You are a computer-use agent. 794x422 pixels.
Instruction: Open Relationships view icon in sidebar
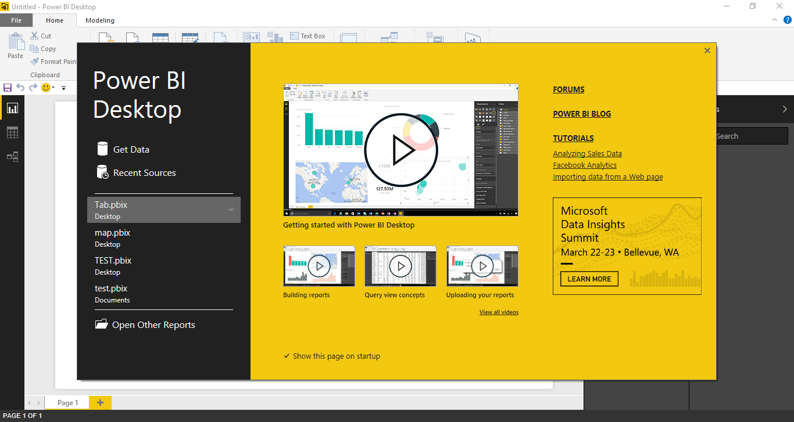pyautogui.click(x=12, y=157)
